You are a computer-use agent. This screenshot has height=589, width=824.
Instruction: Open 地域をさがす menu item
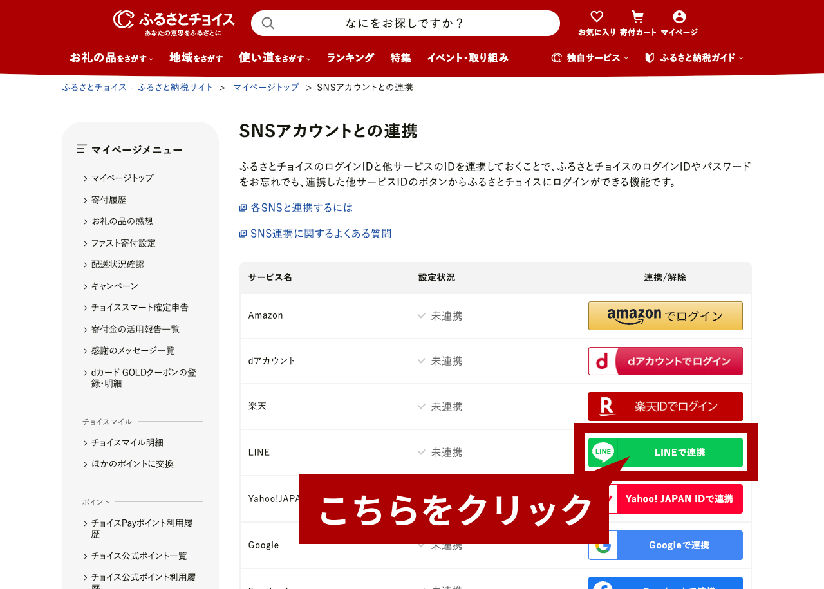(x=196, y=58)
